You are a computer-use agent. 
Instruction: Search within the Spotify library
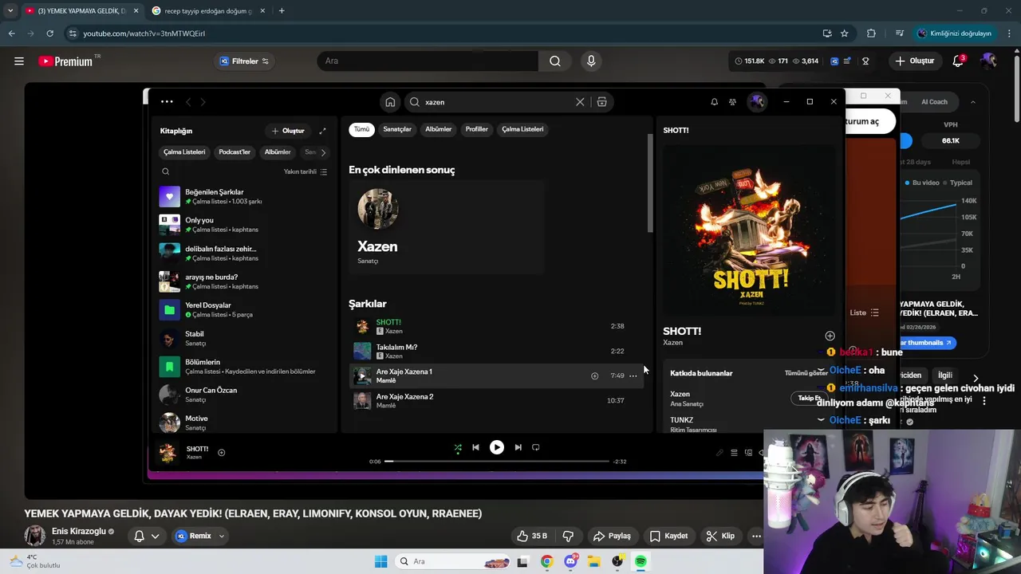pos(165,171)
